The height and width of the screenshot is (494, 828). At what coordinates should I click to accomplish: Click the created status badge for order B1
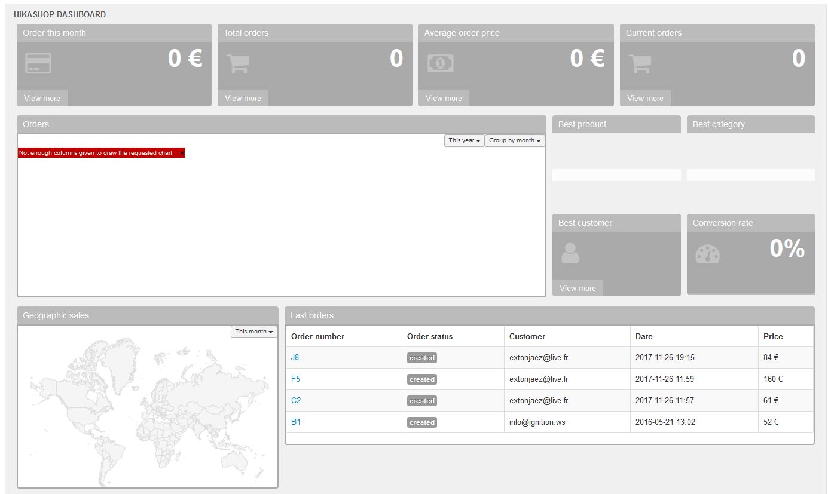[422, 422]
